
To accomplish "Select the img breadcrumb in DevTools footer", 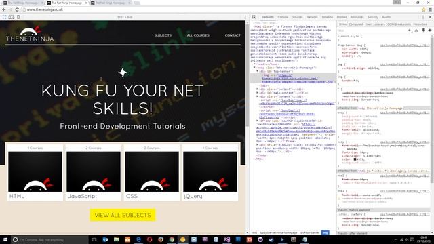I will click(x=325, y=233).
